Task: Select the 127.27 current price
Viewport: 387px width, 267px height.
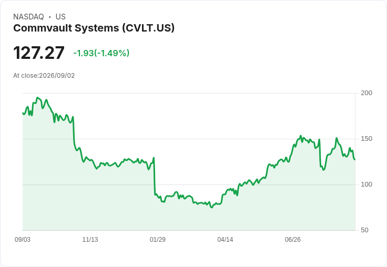Action: coord(39,53)
